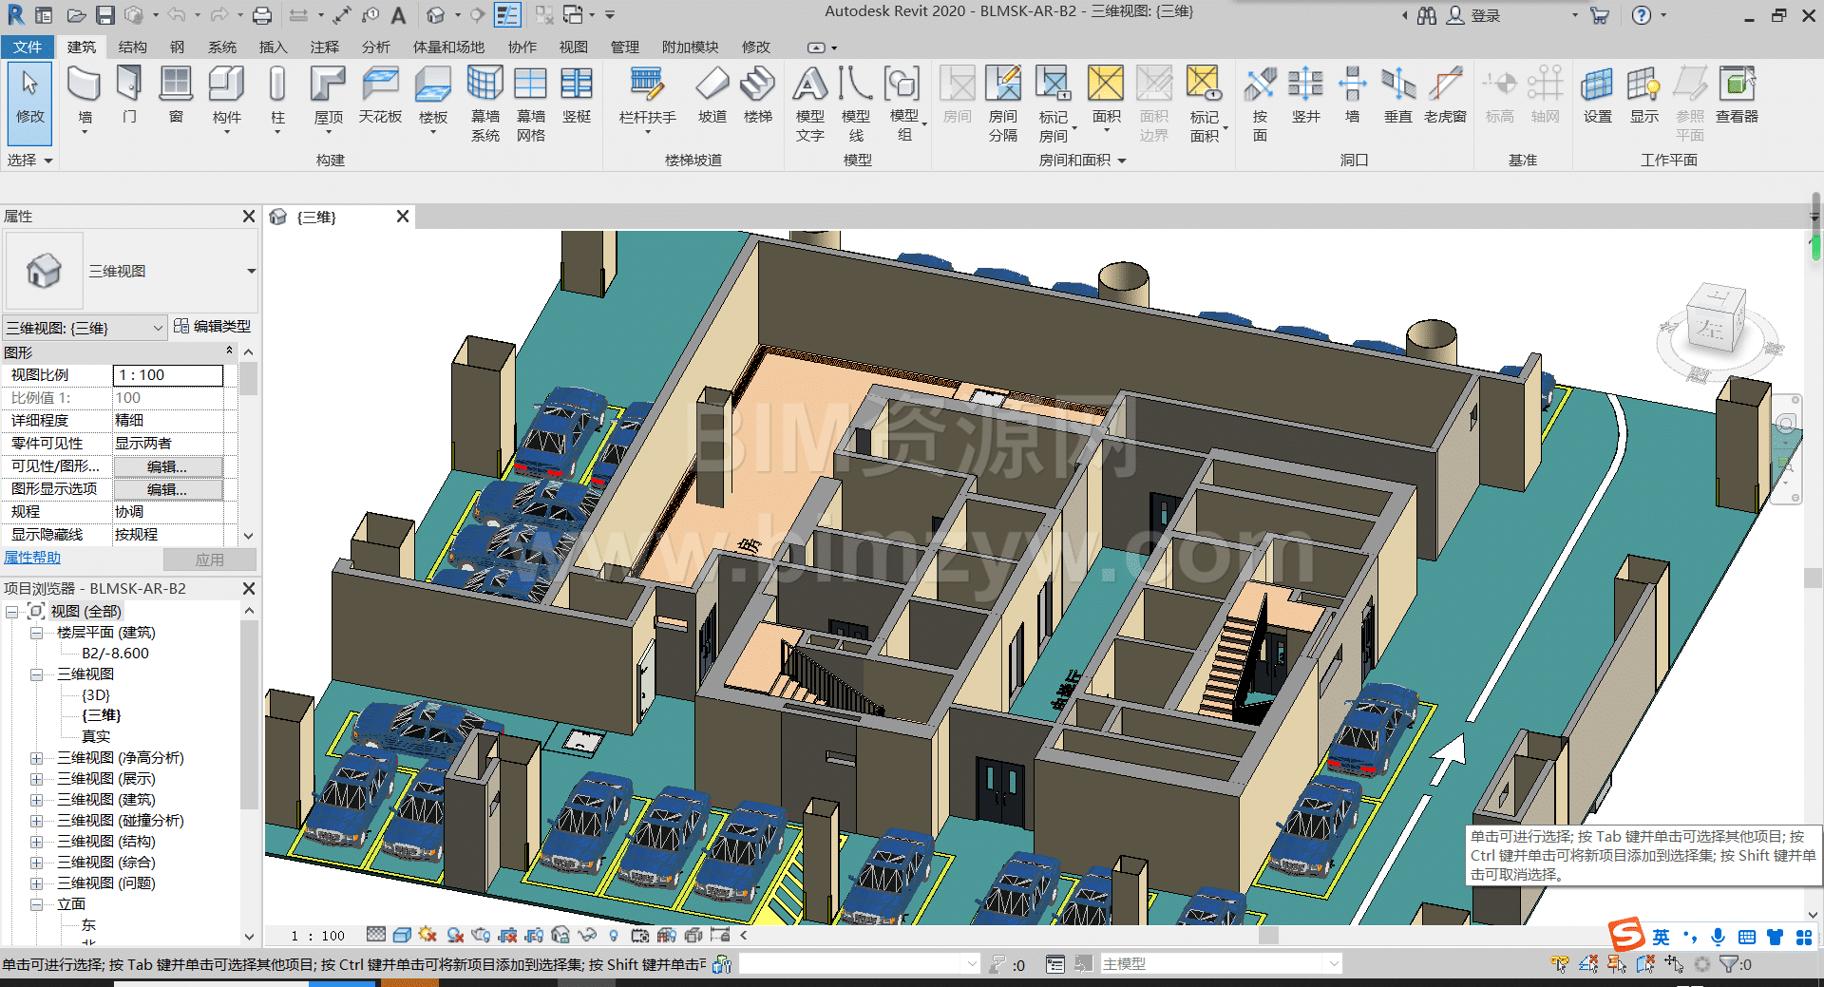Choose the Ramp (坡道) tool
Screen dimensions: 1824x987
(712, 95)
